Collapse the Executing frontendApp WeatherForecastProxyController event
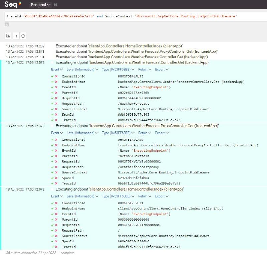This screenshot has height=255, width=267. pos(137,126)
